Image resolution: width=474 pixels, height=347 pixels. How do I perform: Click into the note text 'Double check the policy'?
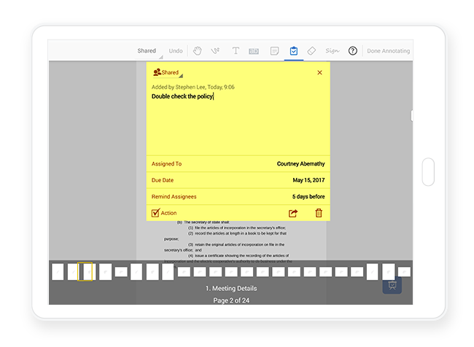tap(182, 96)
